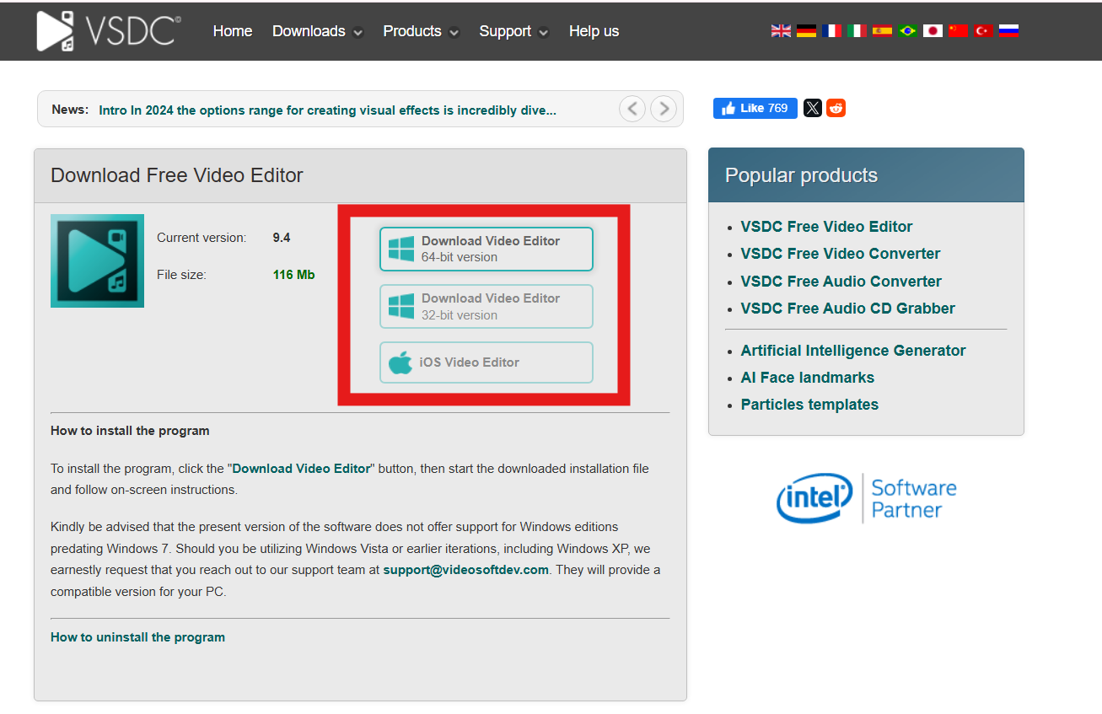This screenshot has width=1102, height=714.
Task: Show previous news item with left arrow
Action: click(x=633, y=109)
